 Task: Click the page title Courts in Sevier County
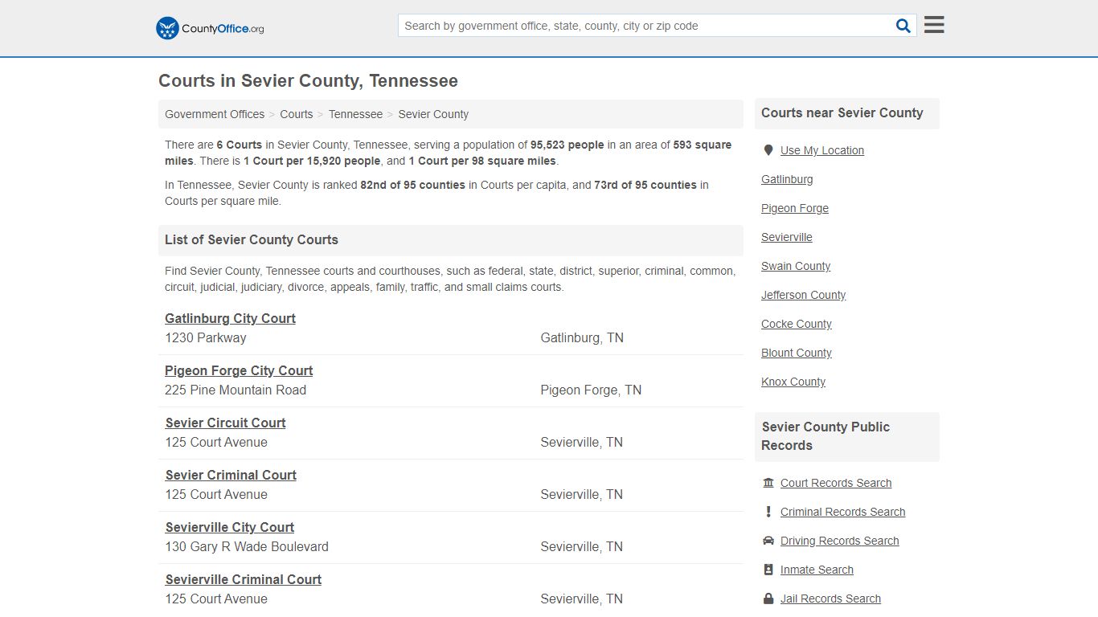pyautogui.click(x=308, y=81)
